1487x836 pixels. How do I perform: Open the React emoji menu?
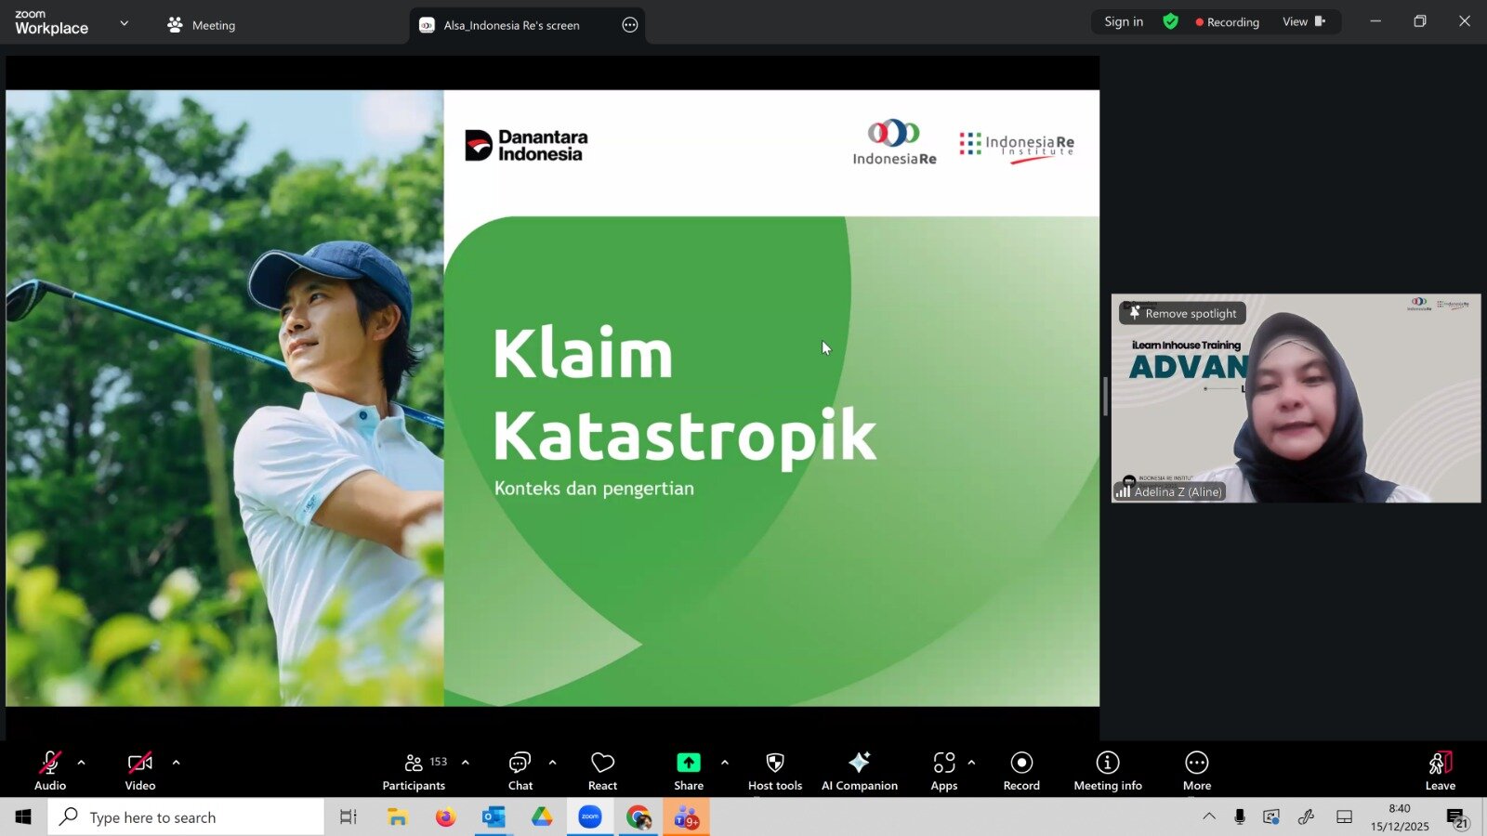pos(602,771)
